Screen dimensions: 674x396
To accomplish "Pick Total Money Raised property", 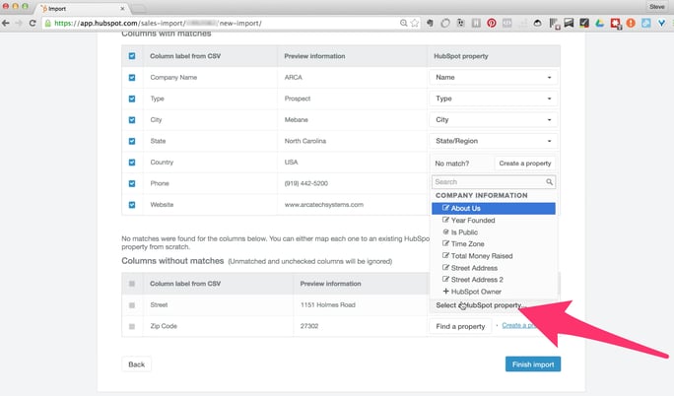I will tap(494, 256).
